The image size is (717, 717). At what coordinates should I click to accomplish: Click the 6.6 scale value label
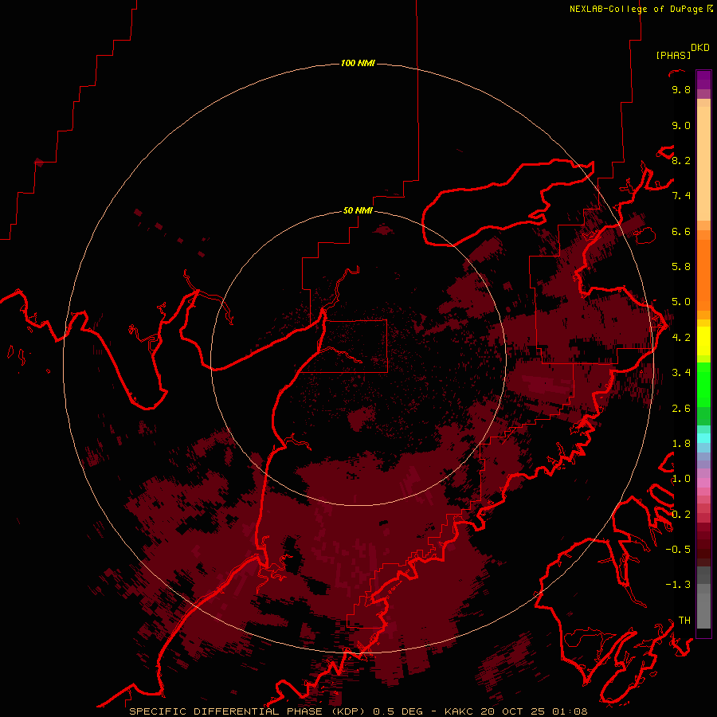[681, 231]
